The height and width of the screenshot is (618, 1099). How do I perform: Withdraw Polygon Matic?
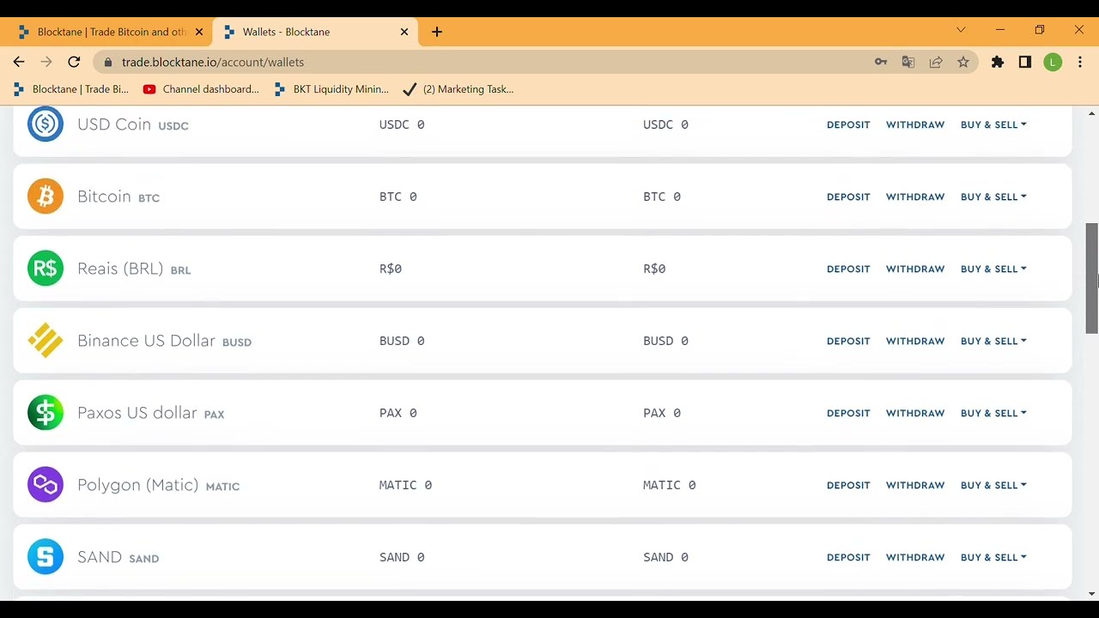tap(915, 485)
